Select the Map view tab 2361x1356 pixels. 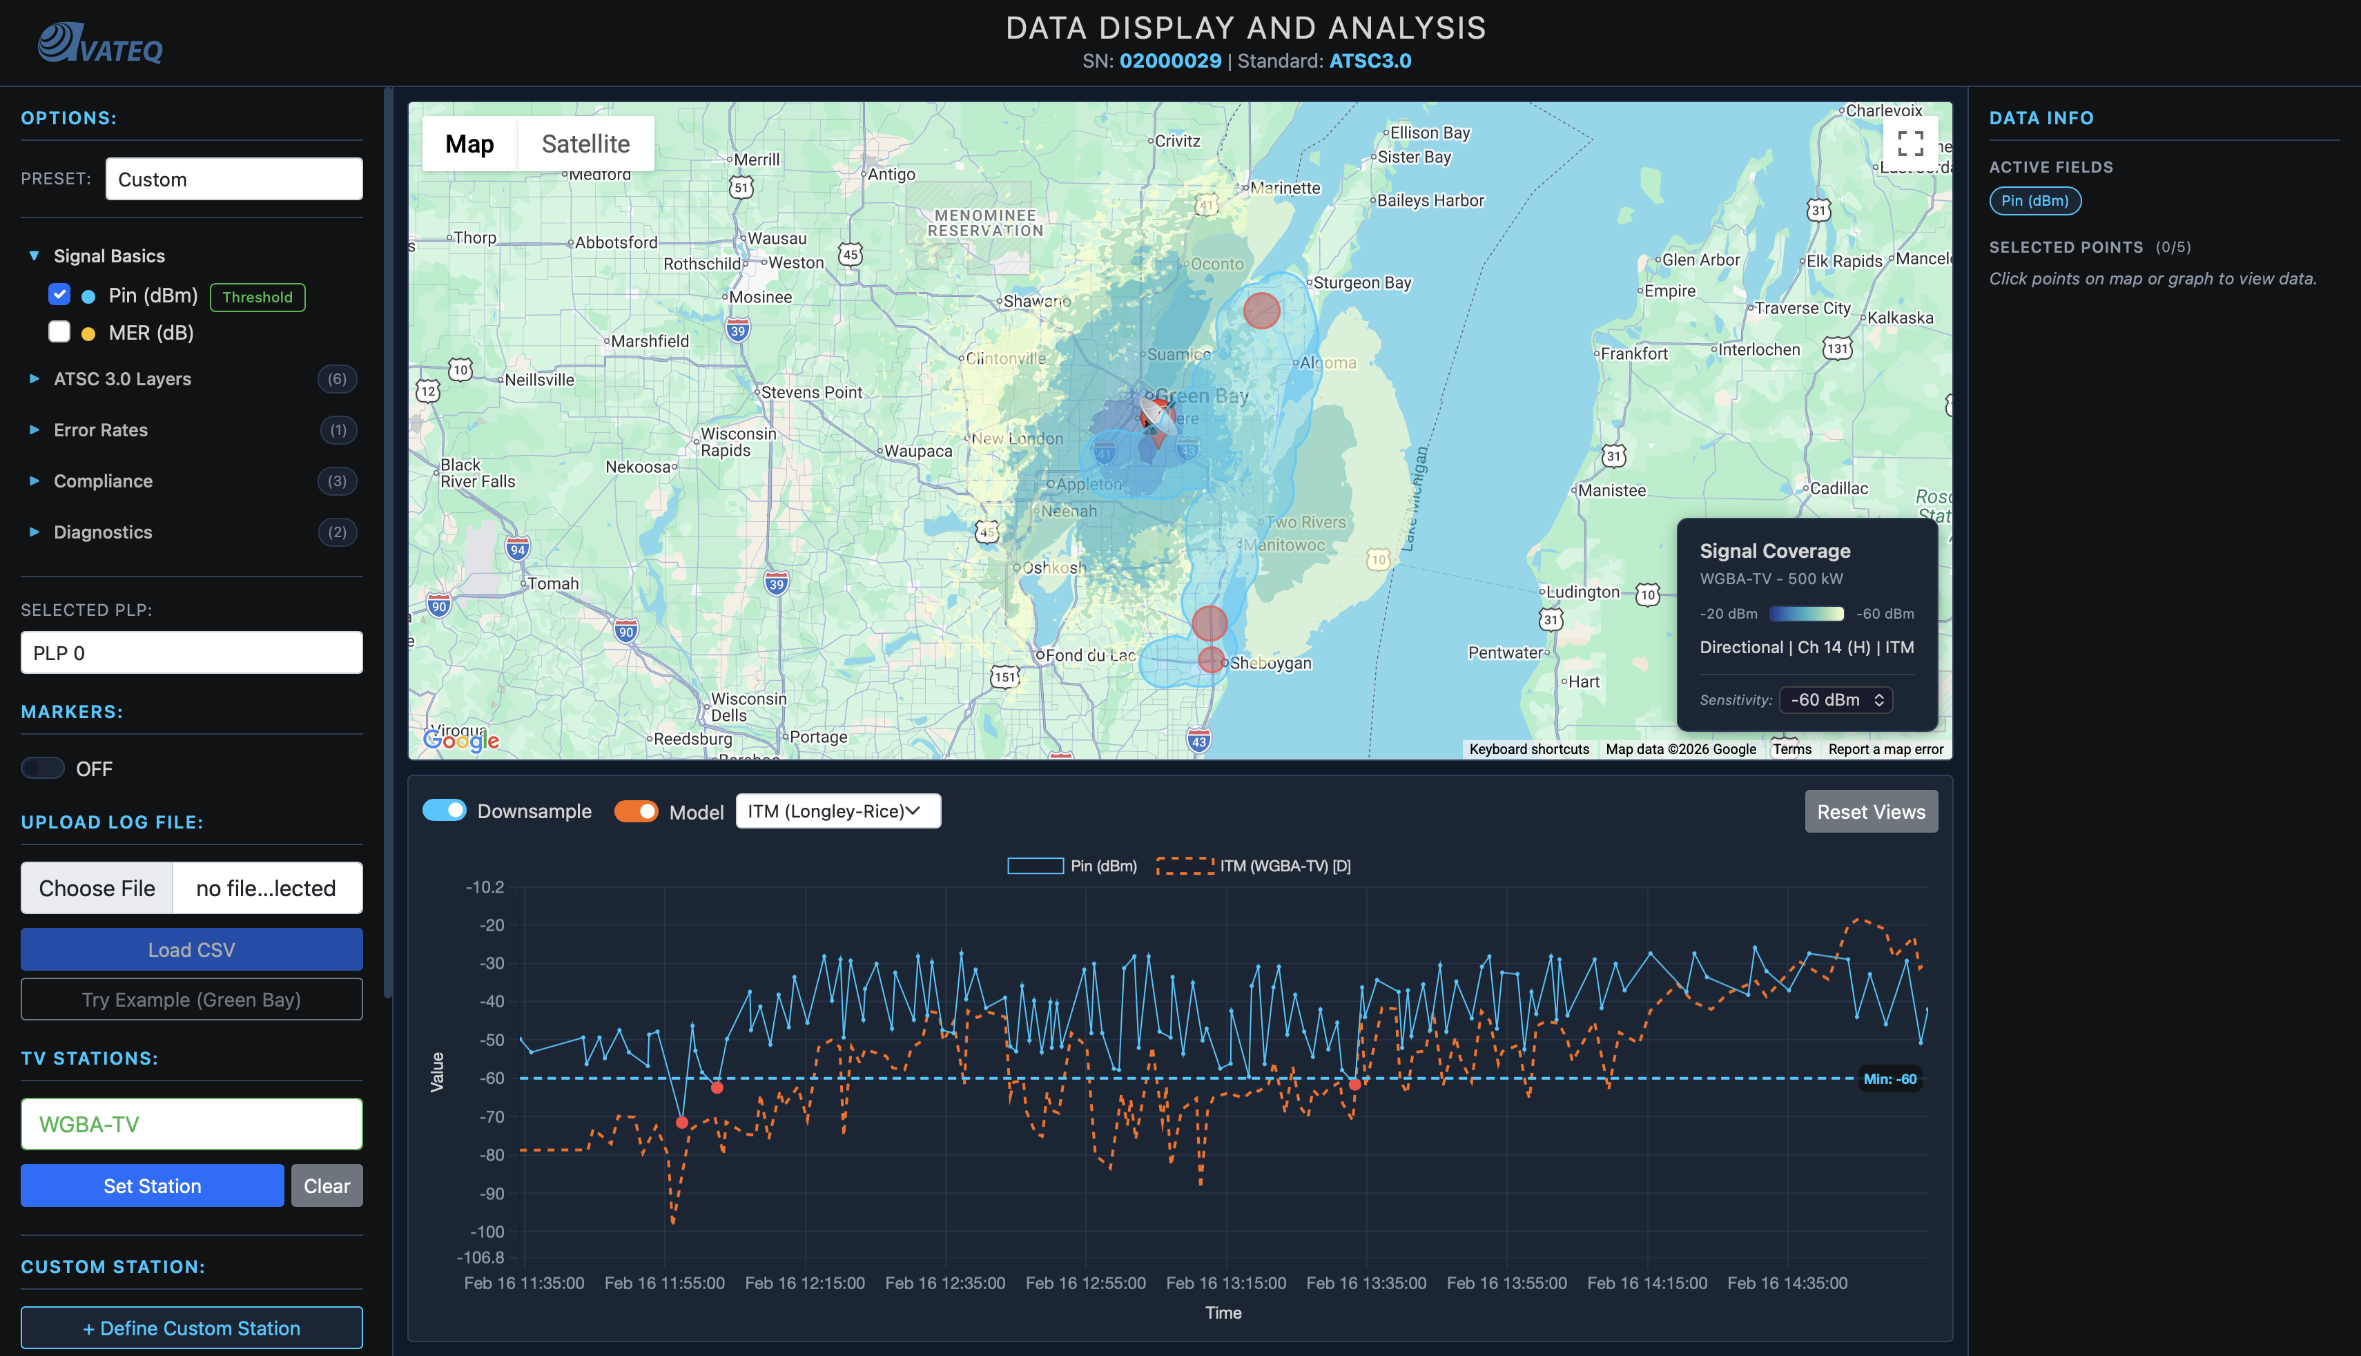(x=469, y=144)
